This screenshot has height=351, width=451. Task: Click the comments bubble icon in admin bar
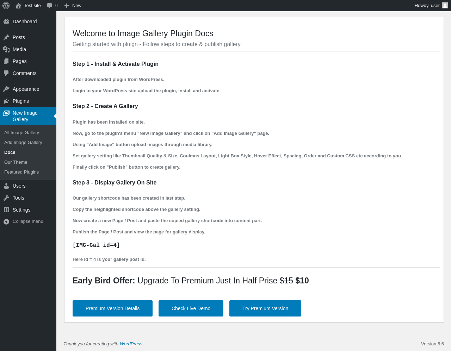click(49, 6)
